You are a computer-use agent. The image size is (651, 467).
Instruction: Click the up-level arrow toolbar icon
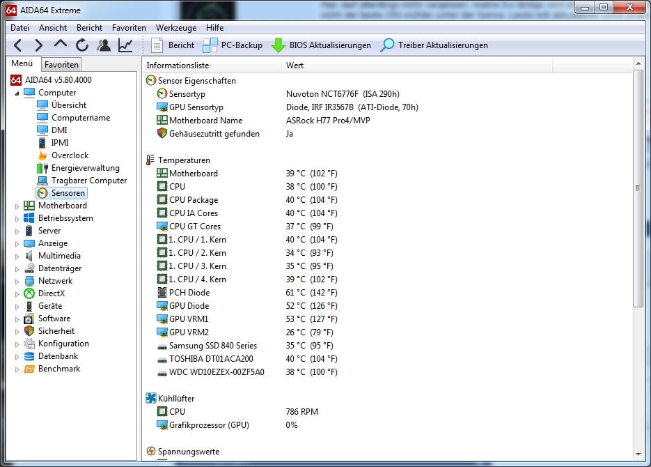pyautogui.click(x=61, y=44)
